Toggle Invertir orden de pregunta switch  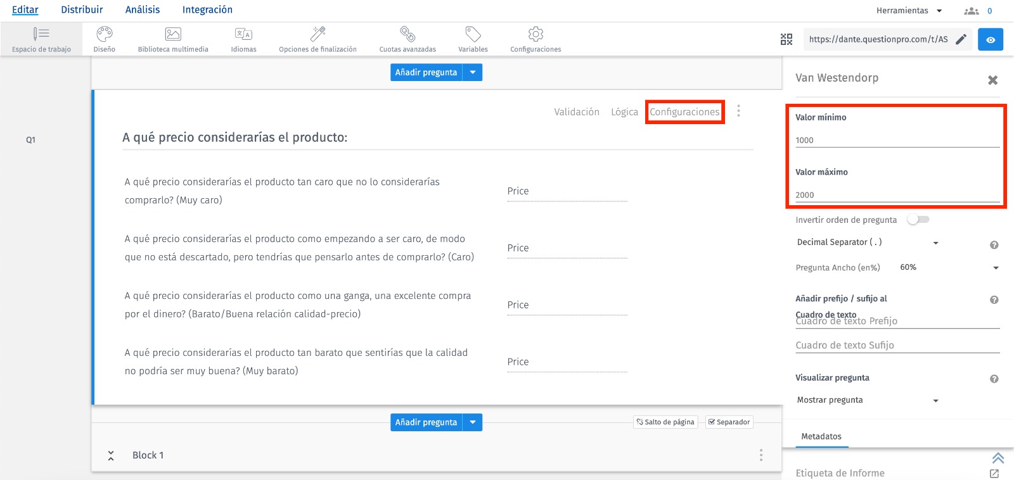click(x=918, y=220)
